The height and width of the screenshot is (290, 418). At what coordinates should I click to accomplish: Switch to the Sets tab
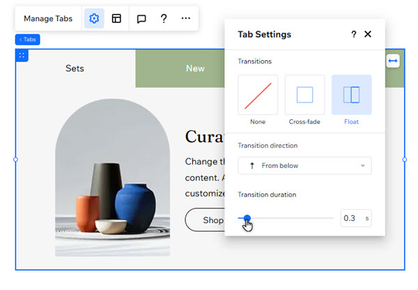tap(75, 68)
